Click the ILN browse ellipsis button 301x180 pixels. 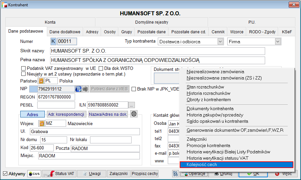click(132, 105)
